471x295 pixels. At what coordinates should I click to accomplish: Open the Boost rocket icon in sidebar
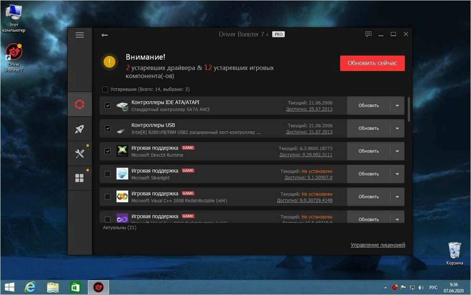80,129
